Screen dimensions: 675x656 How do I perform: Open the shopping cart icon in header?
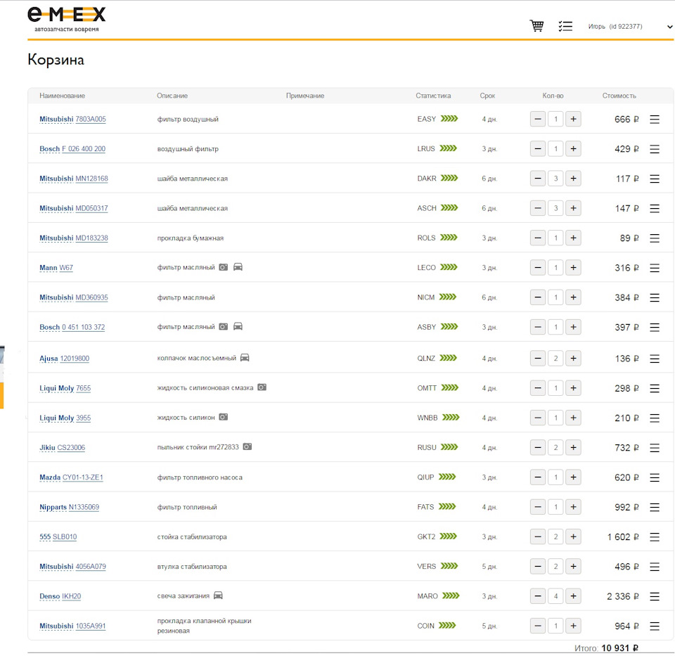click(x=536, y=26)
